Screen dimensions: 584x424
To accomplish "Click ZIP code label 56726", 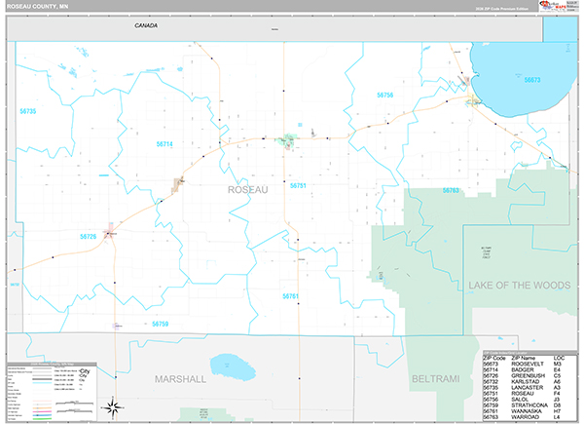I will pyautogui.click(x=89, y=235).
